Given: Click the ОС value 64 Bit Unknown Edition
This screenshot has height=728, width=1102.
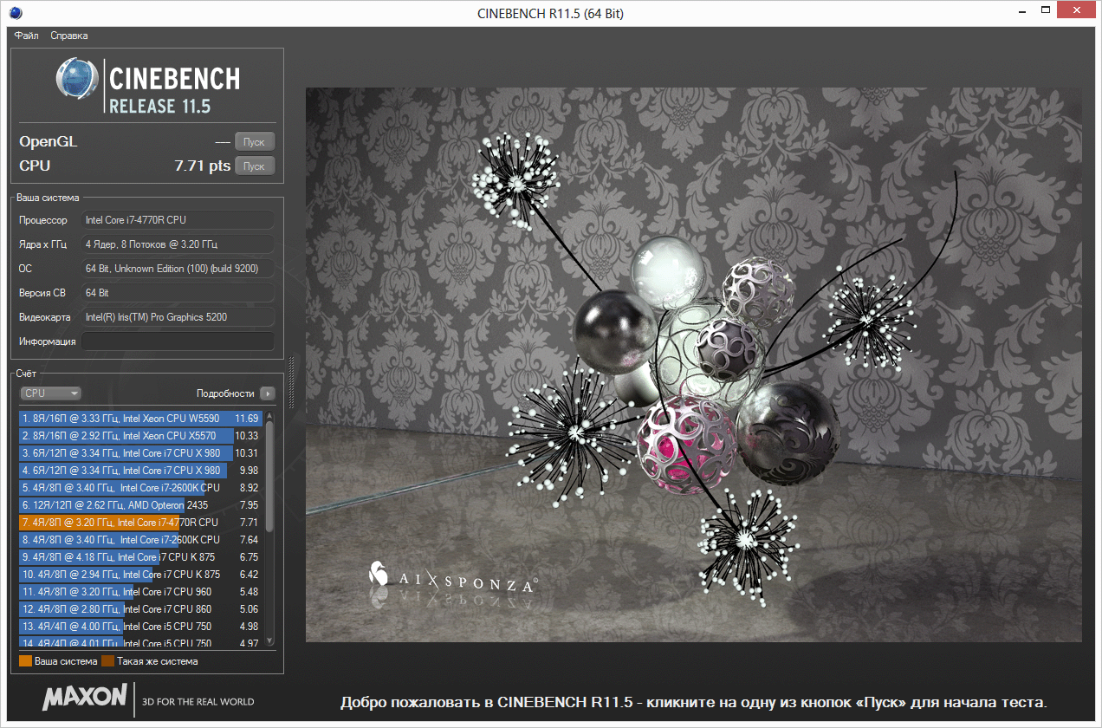Looking at the screenshot, I should [x=178, y=269].
